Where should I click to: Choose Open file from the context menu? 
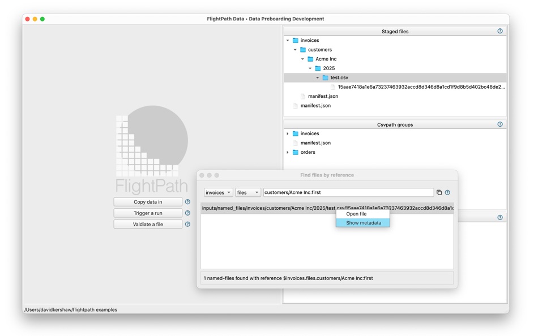click(356, 214)
